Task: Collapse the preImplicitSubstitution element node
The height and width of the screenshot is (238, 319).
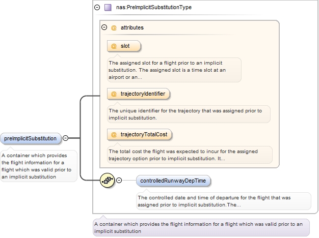Action: 66,138
